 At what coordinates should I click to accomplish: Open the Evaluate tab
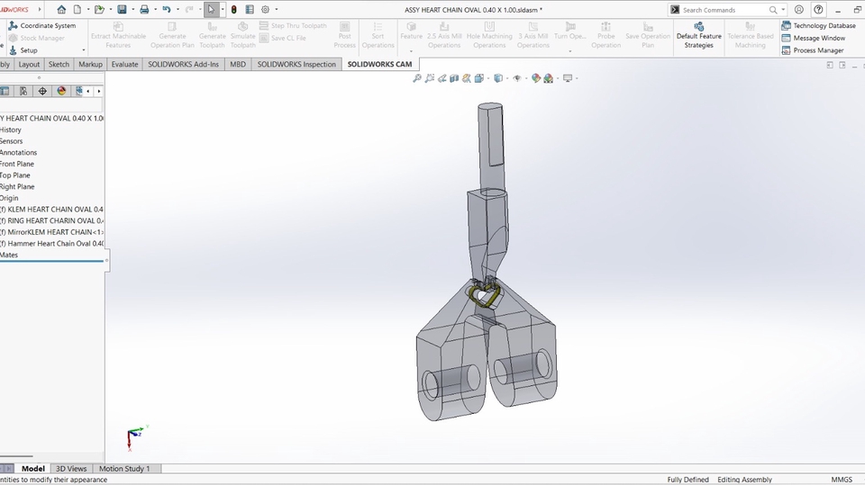(x=124, y=64)
